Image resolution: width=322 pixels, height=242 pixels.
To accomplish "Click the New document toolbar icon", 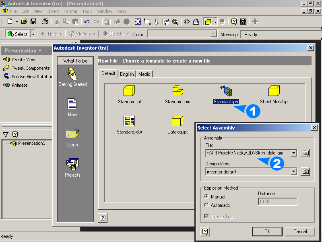I will 10,21.
